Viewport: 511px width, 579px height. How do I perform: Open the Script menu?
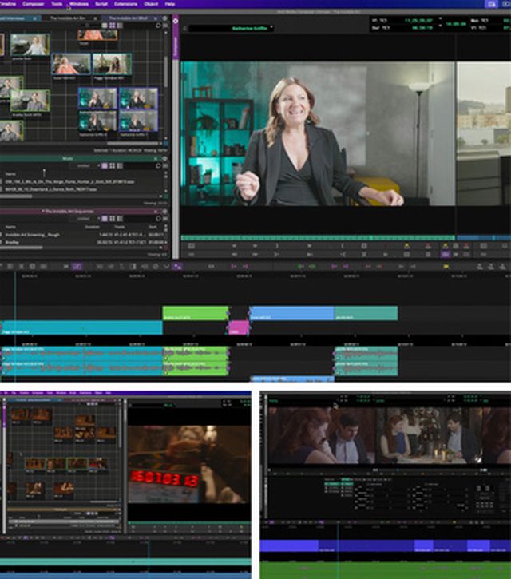101,4
